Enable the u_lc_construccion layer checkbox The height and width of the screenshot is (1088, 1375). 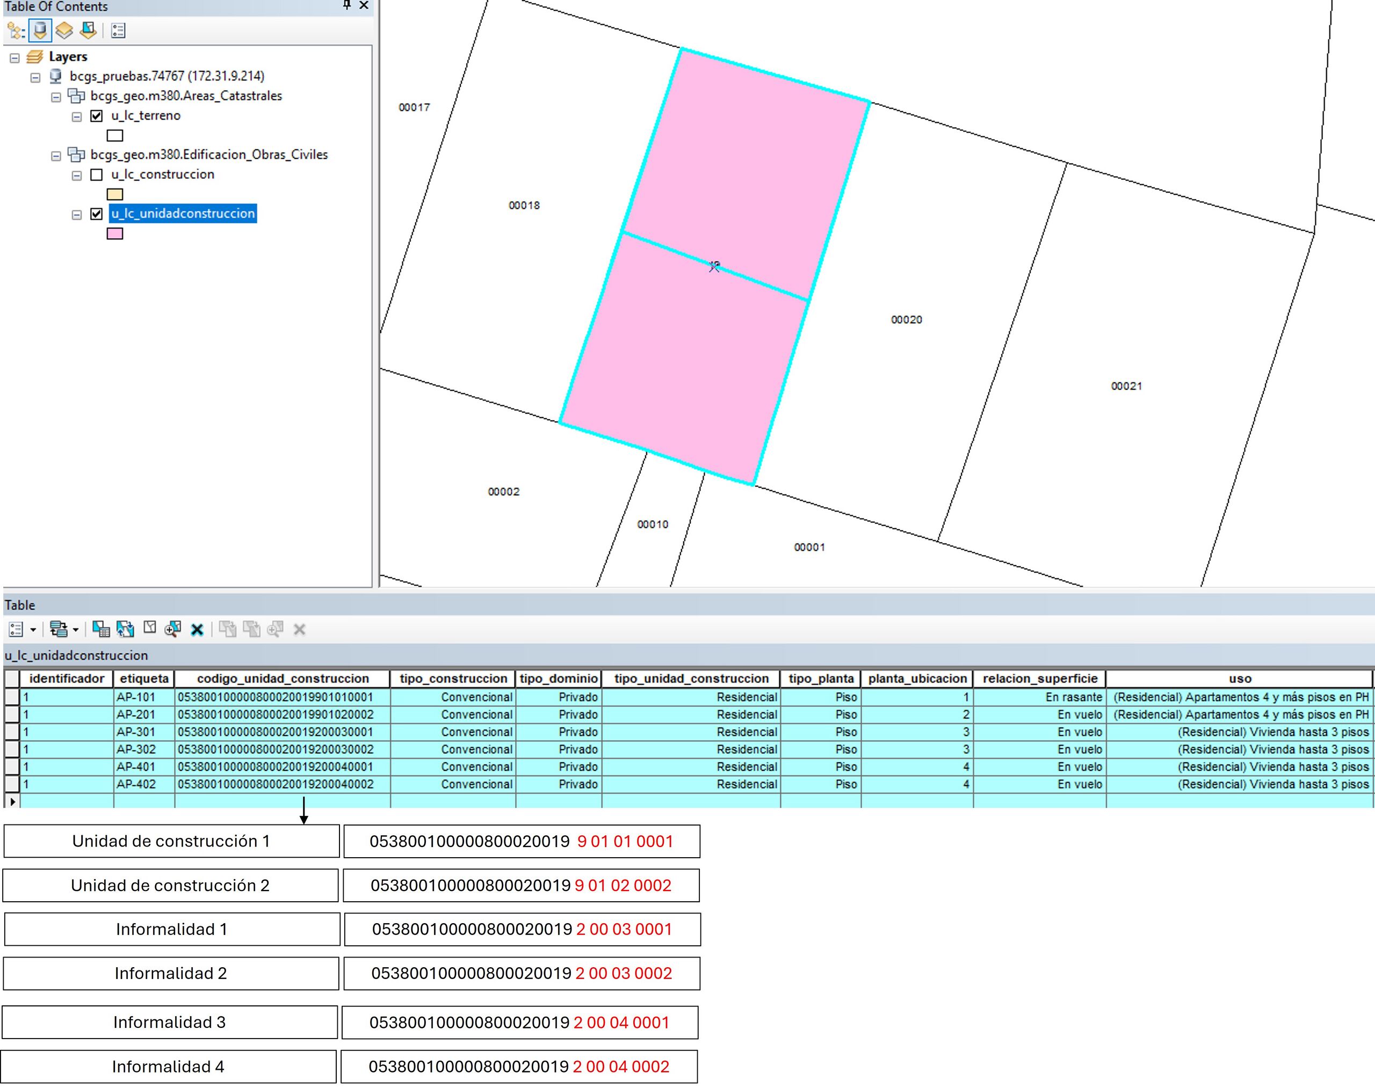pyautogui.click(x=96, y=174)
